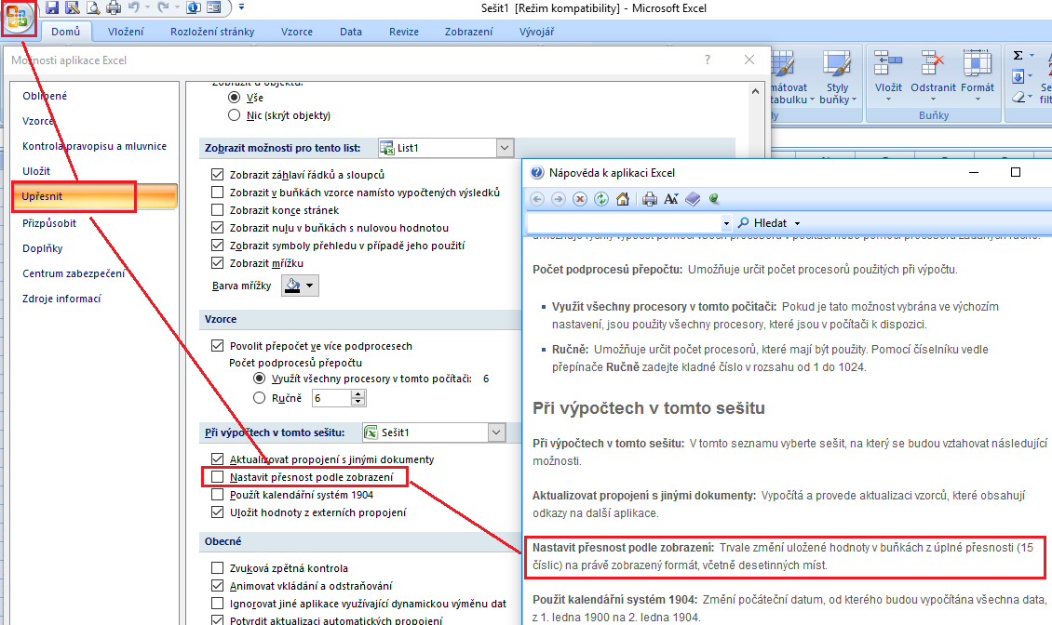This screenshot has height=625, width=1052.
Task: Increase the Ručně processor count spinner
Action: (358, 394)
